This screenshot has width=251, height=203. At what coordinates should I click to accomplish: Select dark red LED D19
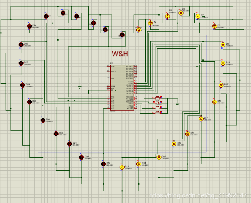[x=103, y=164]
